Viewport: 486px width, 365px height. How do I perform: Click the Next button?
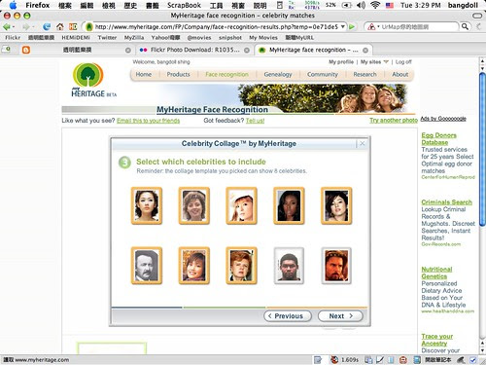(340, 316)
